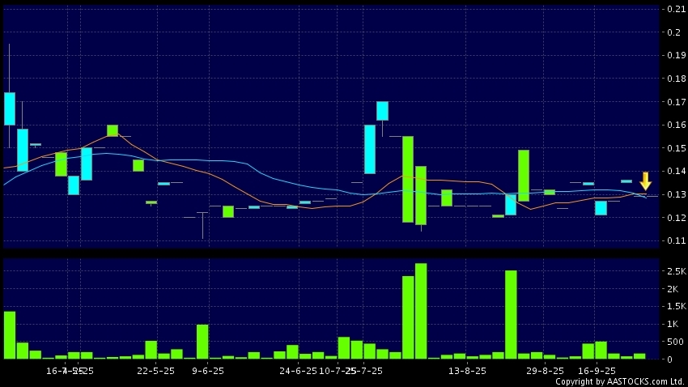Click the 16-9-25 date label
688x387 pixels.
[595, 371]
